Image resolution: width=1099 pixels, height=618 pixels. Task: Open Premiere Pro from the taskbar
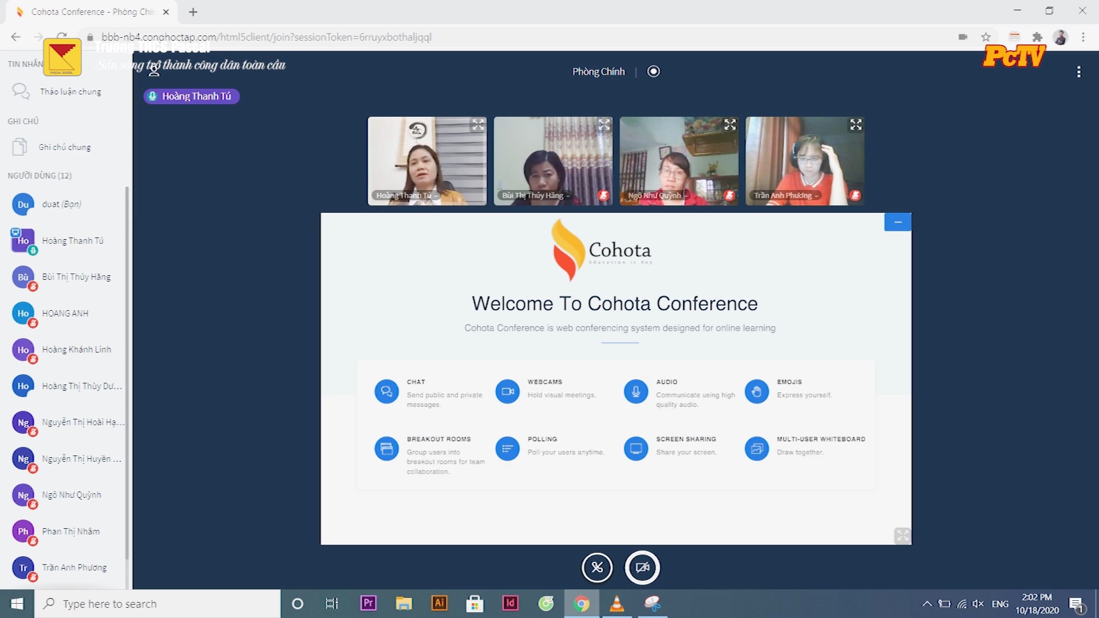coord(368,604)
